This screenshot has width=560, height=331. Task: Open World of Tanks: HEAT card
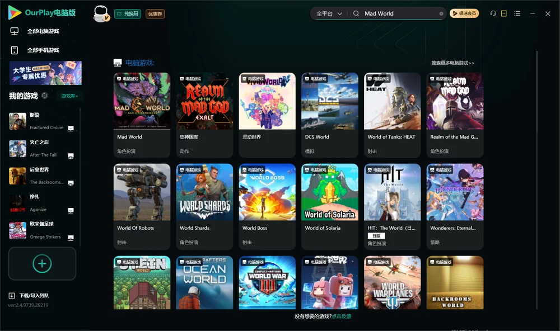click(393, 115)
